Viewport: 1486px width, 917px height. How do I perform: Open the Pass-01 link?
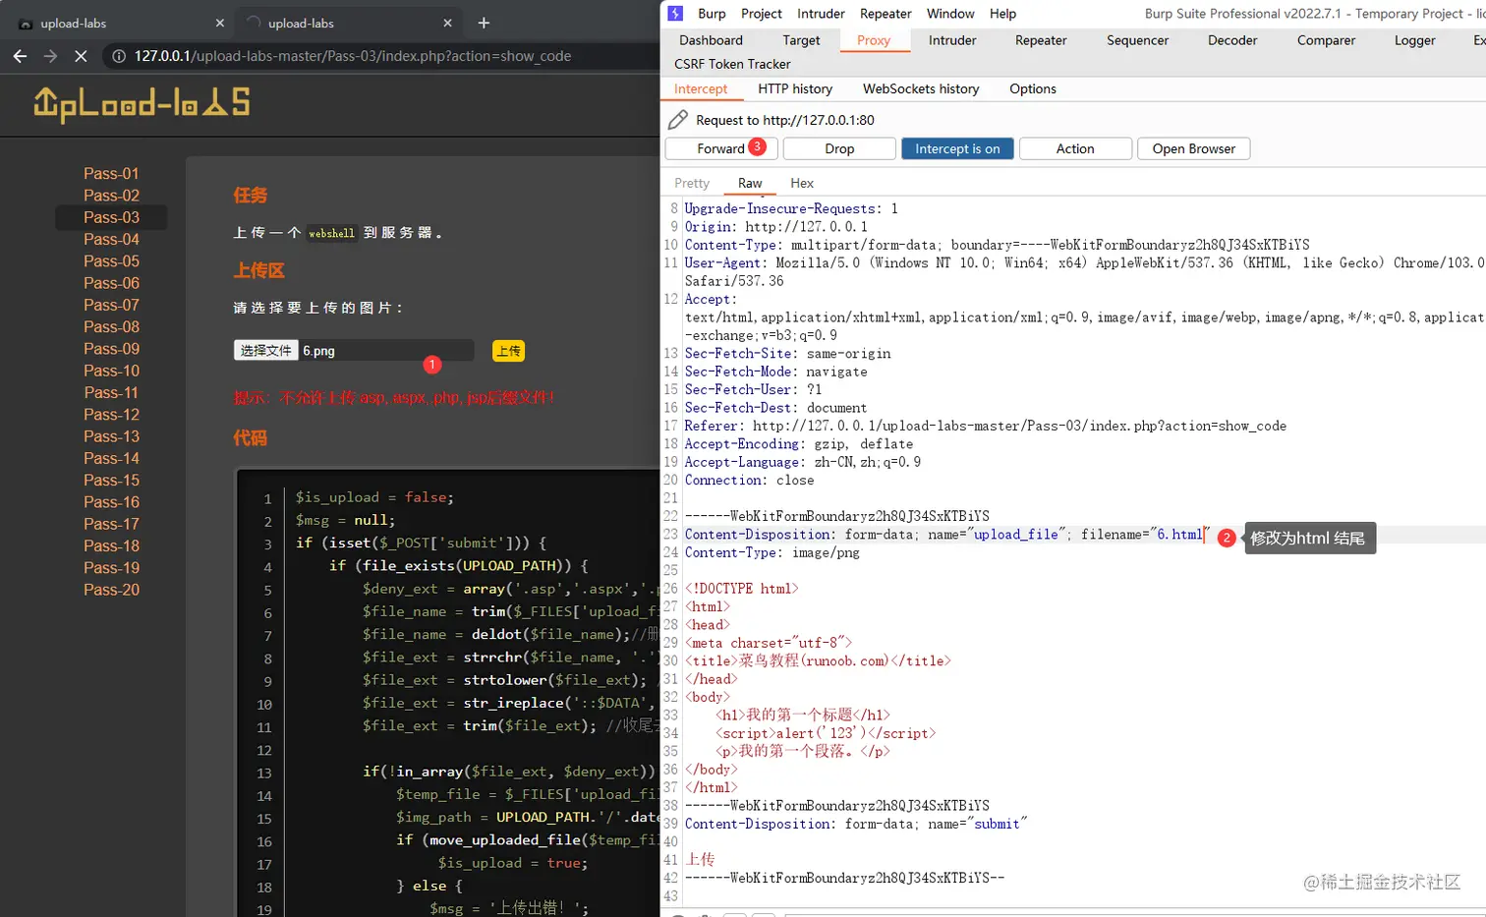(111, 173)
